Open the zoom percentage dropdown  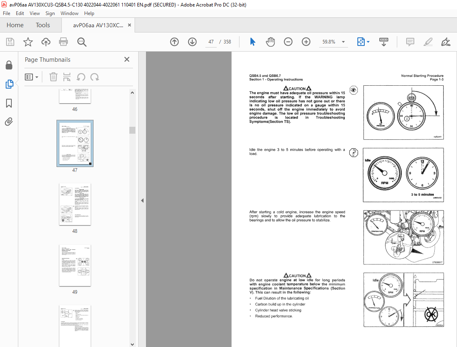pos(343,42)
